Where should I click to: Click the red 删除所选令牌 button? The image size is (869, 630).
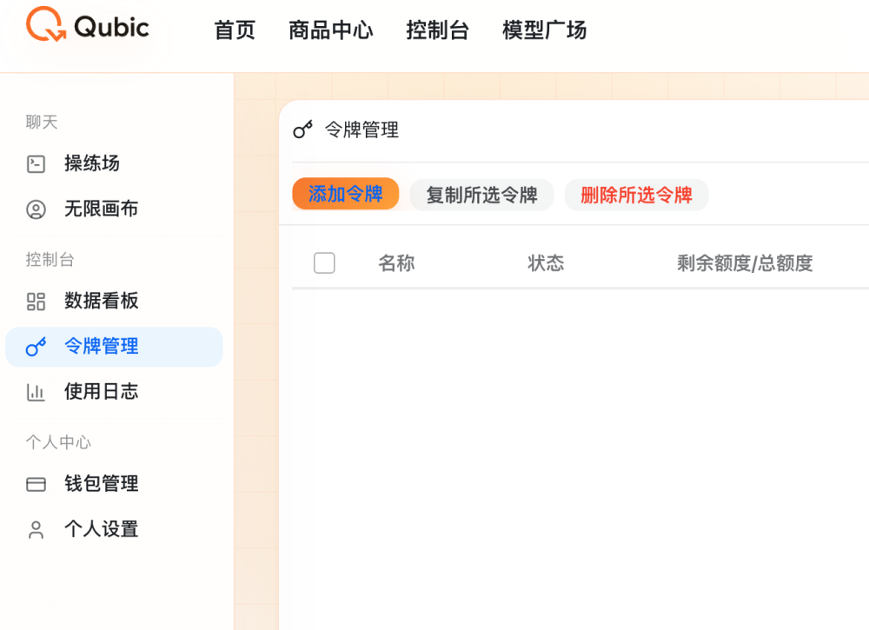pos(636,195)
